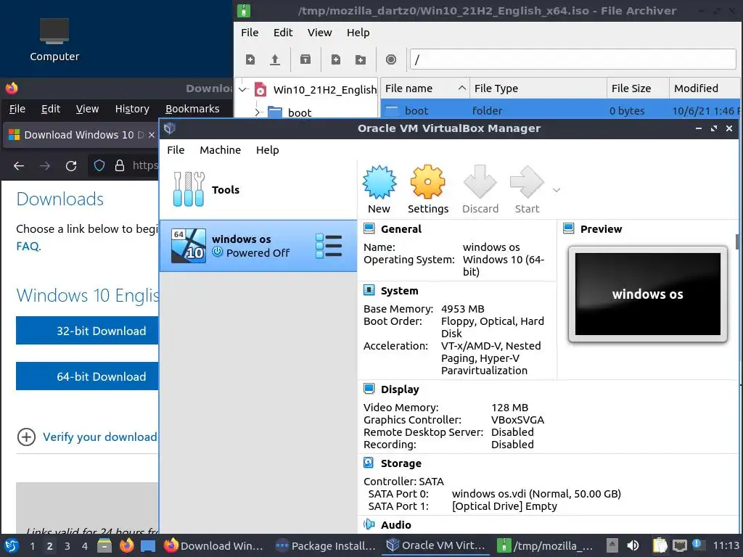Click File Type column header
The image size is (743, 557).
pos(538,88)
